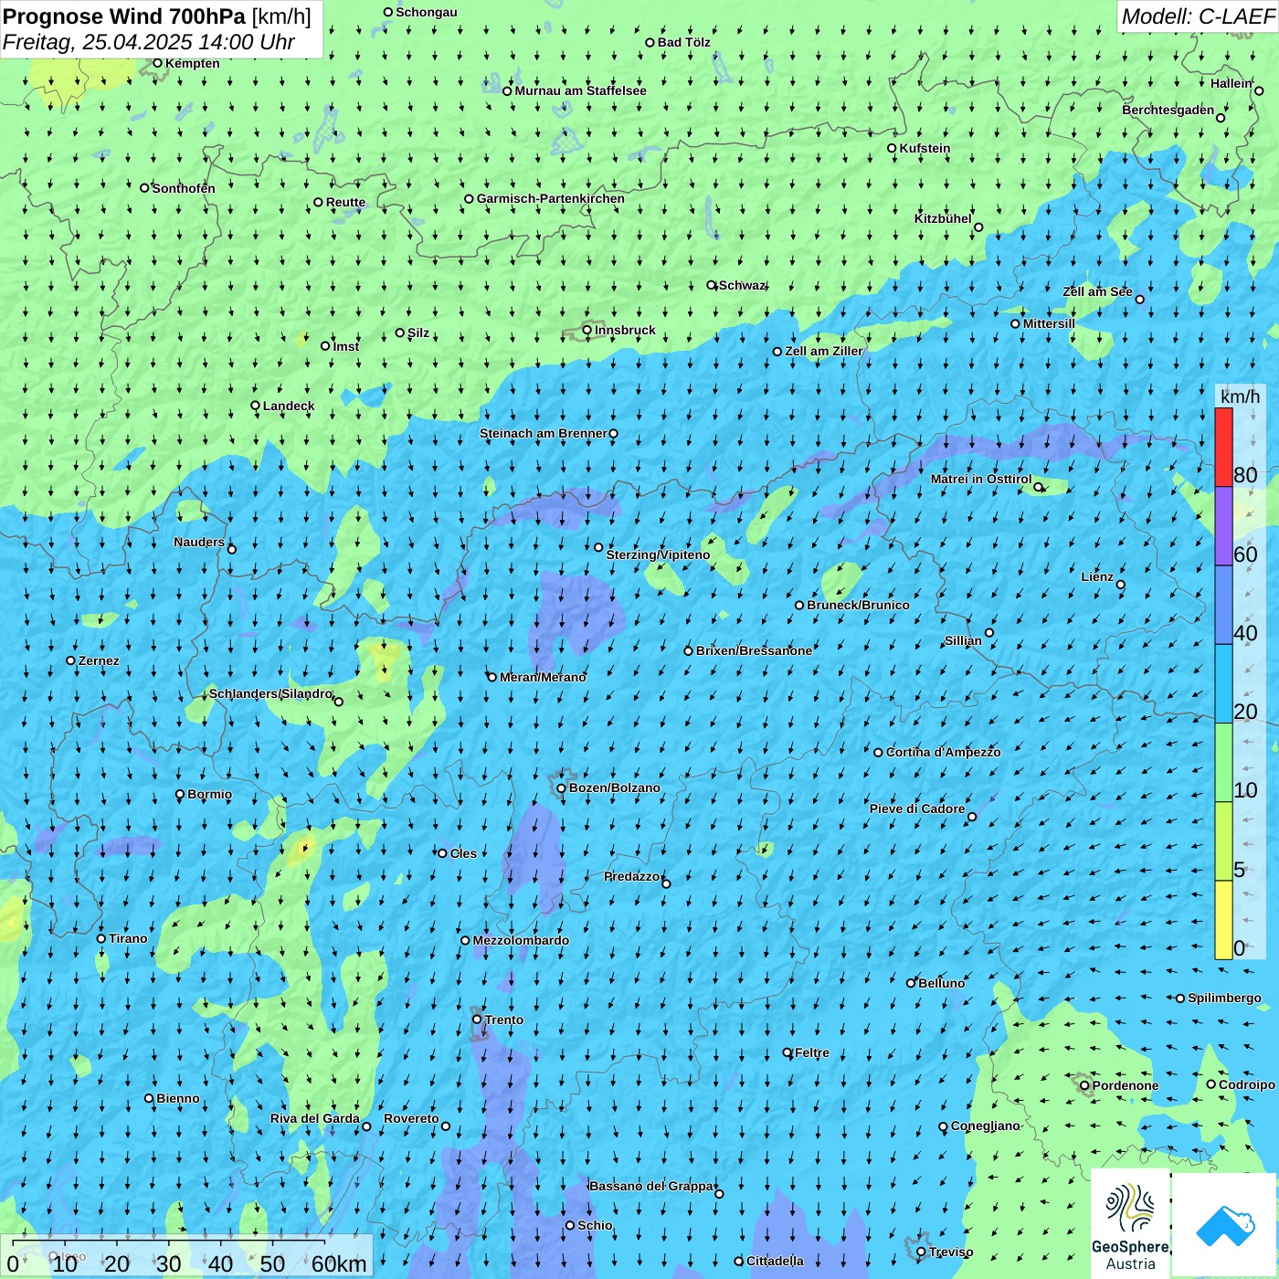
Task: Click the 'Mezzolombardo' label
Action: pos(521,940)
